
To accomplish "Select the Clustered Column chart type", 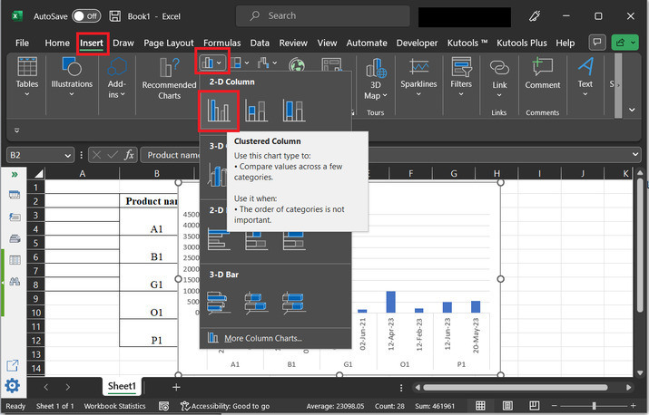I will pyautogui.click(x=219, y=111).
